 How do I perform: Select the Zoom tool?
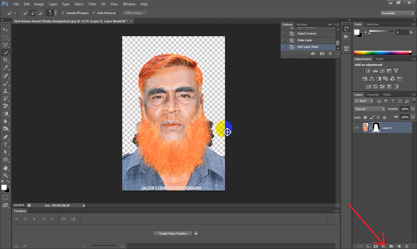tap(6, 175)
